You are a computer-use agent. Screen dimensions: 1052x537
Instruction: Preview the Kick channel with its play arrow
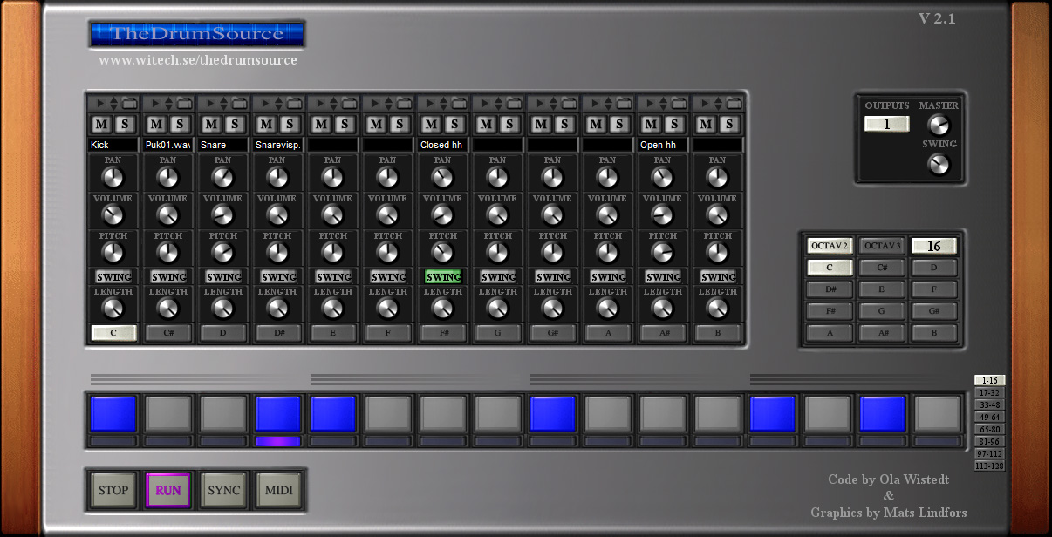pos(100,103)
